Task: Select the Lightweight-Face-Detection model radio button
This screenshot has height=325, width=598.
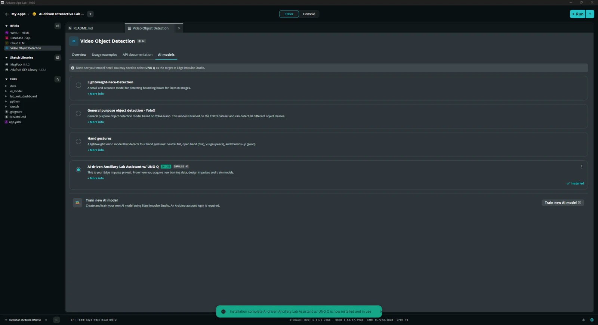Action: [78, 85]
